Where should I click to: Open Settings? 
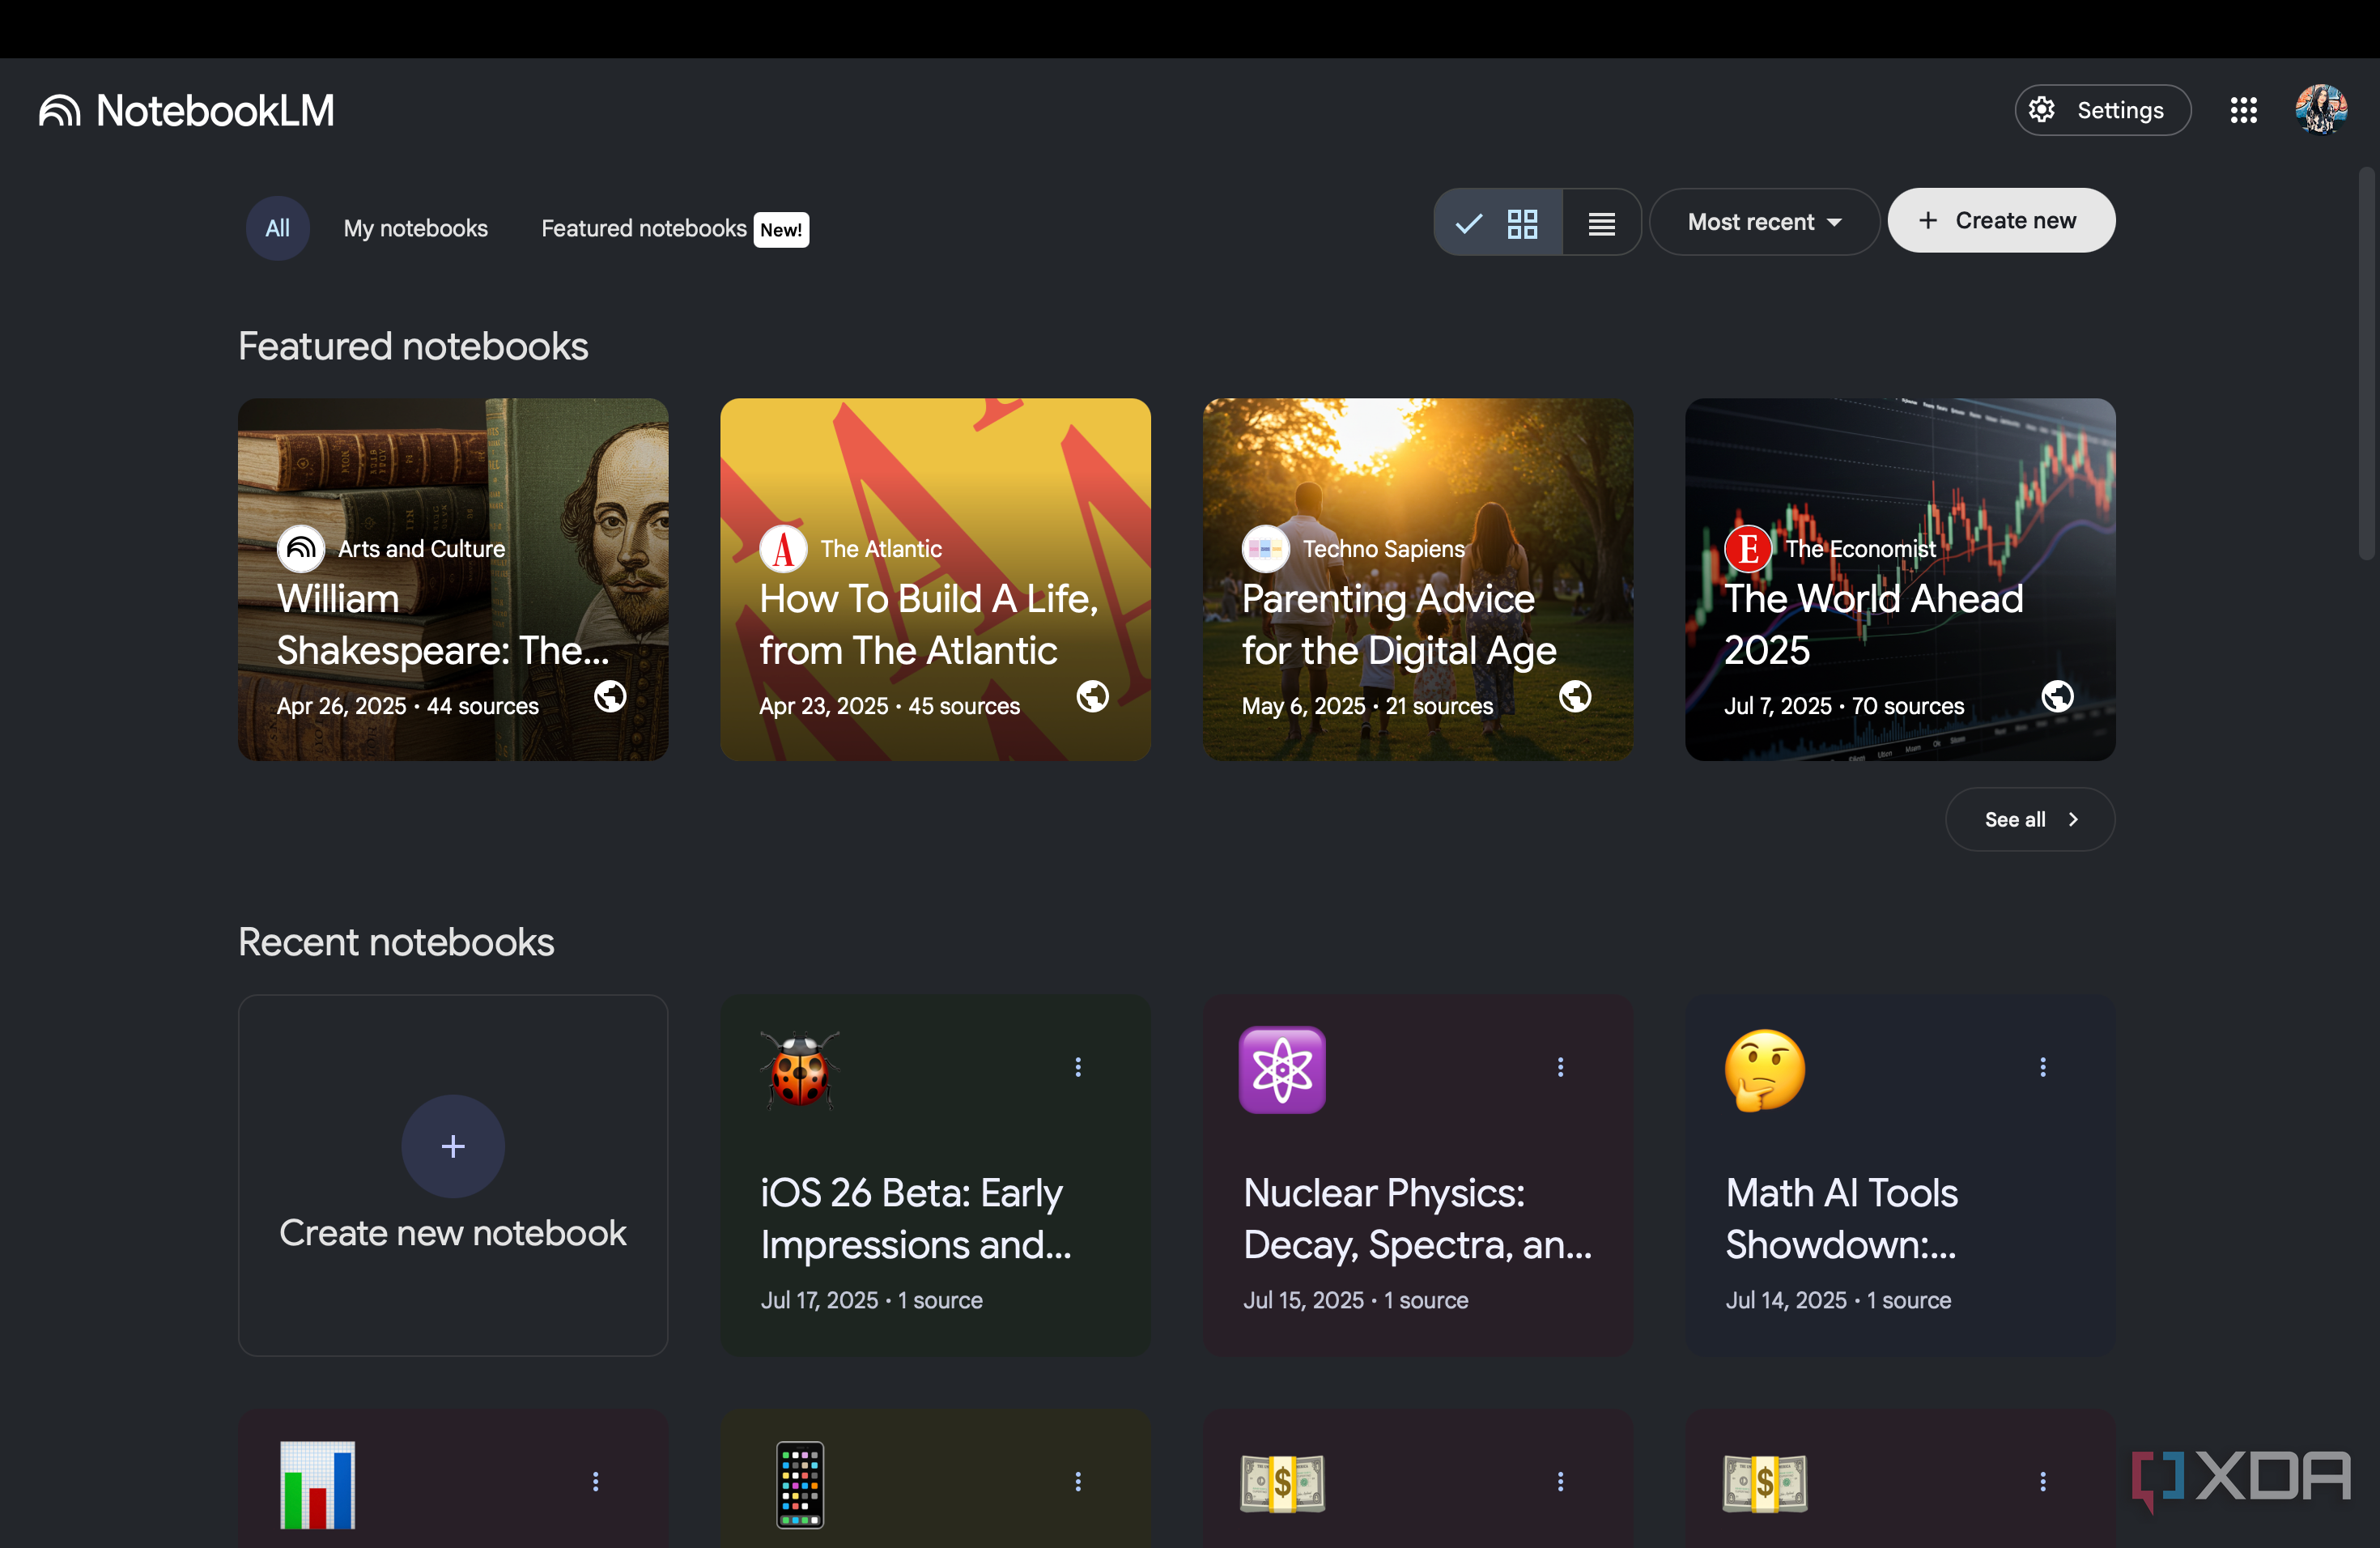pyautogui.click(x=2102, y=110)
